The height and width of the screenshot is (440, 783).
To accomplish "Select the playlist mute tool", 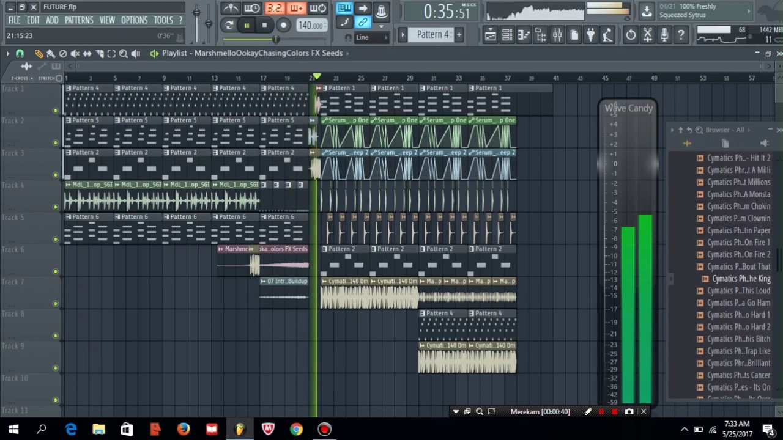I will pos(75,53).
